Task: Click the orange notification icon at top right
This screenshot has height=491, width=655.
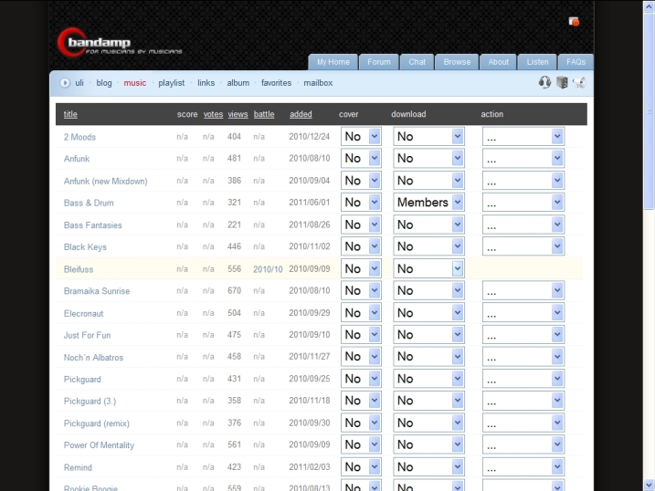Action: tap(574, 21)
